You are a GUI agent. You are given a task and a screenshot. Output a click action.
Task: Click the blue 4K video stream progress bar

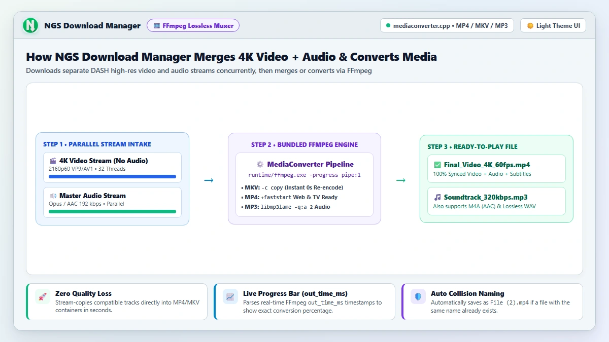click(x=112, y=177)
